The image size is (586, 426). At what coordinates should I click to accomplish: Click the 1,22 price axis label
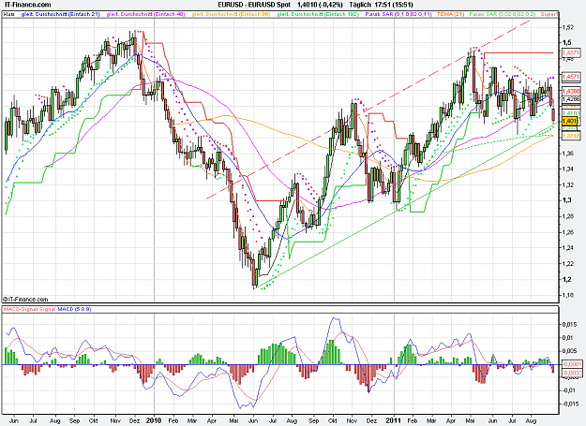567,264
